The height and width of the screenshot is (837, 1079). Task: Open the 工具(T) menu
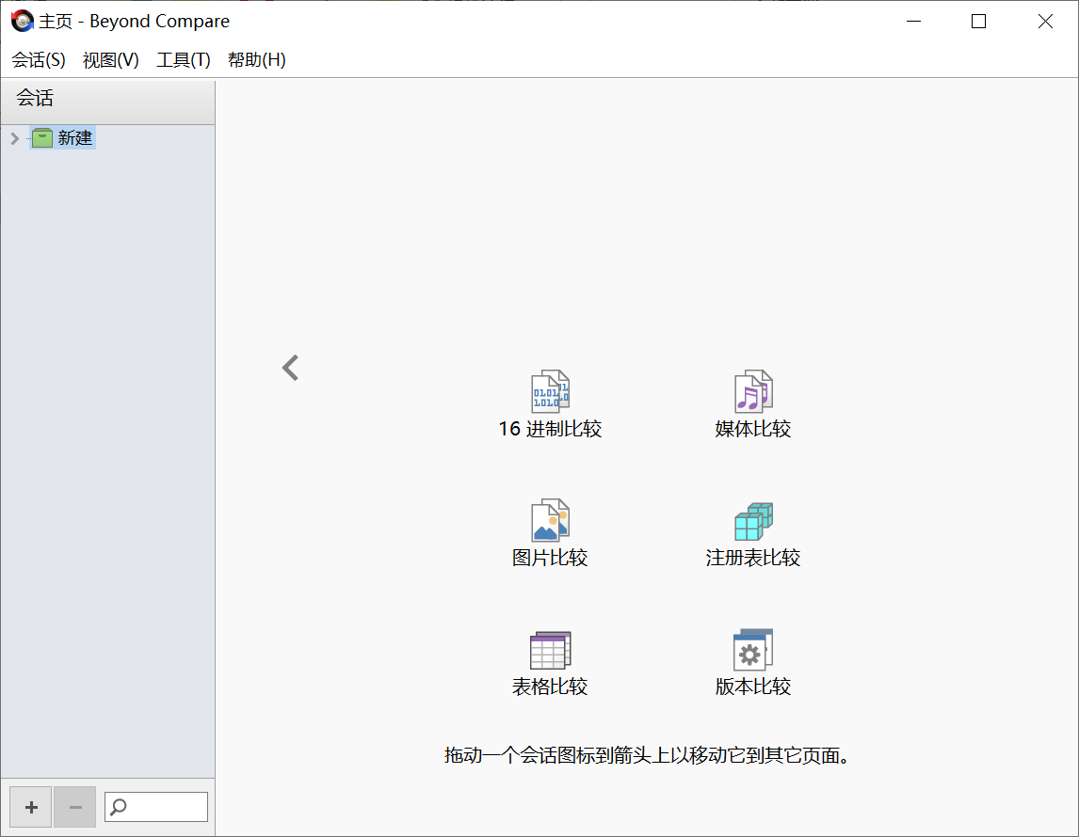pyautogui.click(x=183, y=60)
